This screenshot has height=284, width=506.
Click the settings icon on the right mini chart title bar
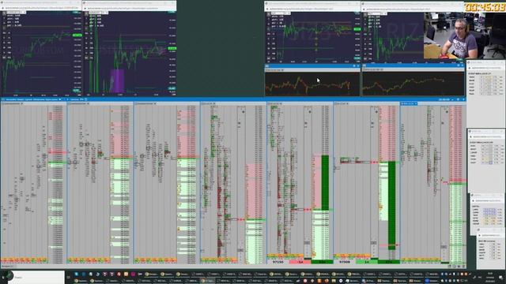coord(458,65)
